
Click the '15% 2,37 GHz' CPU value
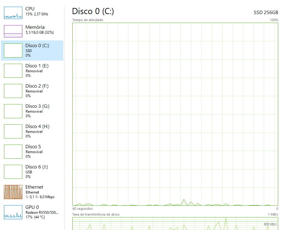[37, 14]
